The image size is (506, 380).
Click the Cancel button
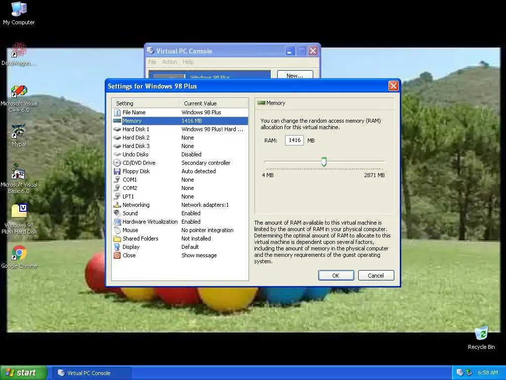click(x=376, y=275)
